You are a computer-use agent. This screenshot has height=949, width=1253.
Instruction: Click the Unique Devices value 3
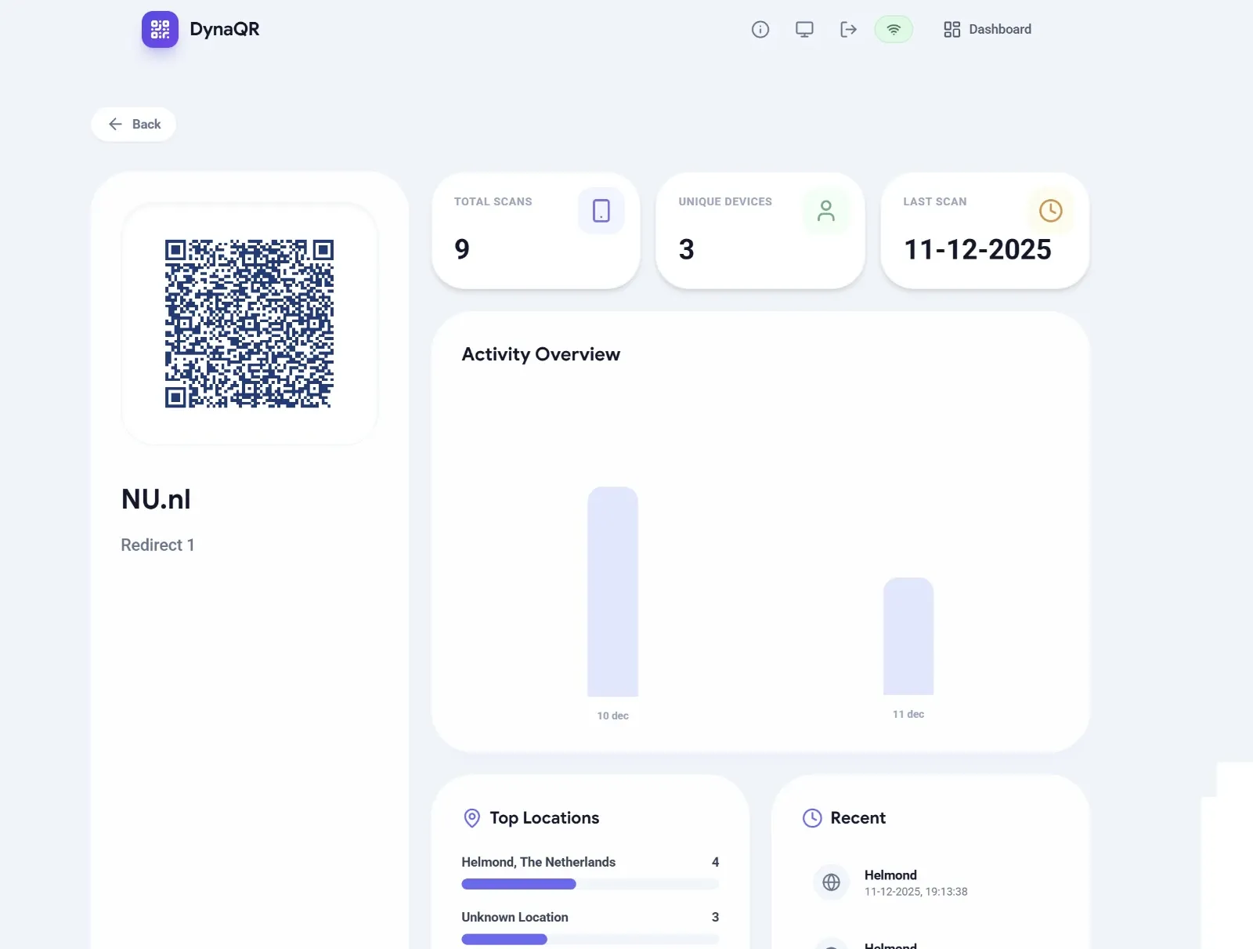(x=687, y=249)
